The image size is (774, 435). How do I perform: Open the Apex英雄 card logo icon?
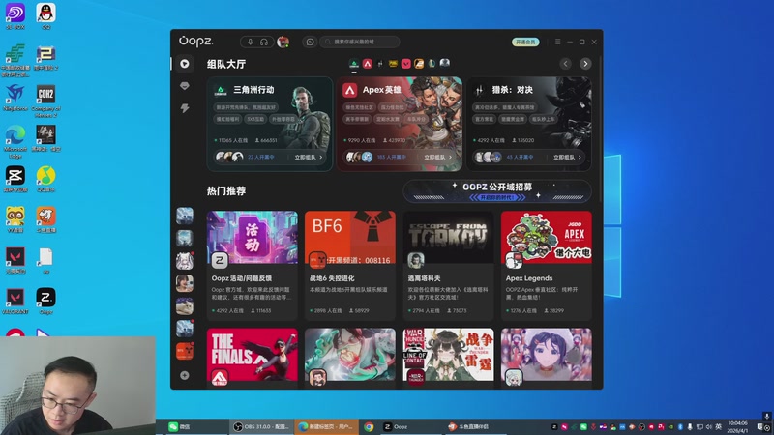(350, 90)
